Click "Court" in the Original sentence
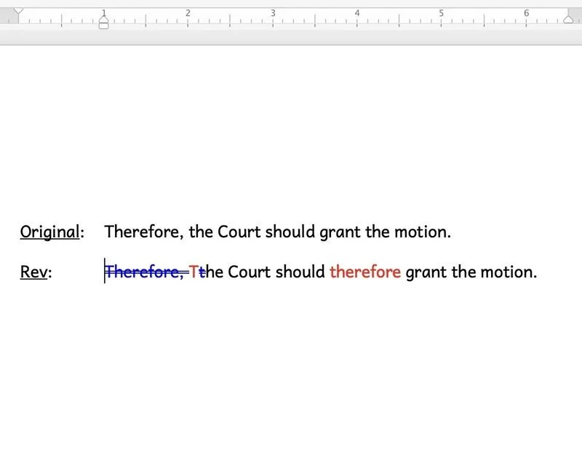 coord(239,232)
